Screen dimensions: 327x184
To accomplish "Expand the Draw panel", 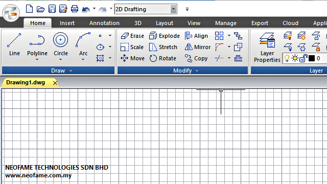I will point(71,71).
